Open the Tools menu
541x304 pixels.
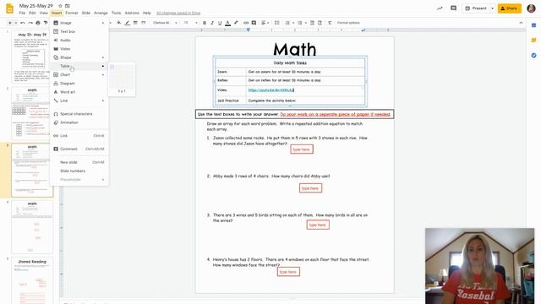pyautogui.click(x=117, y=14)
